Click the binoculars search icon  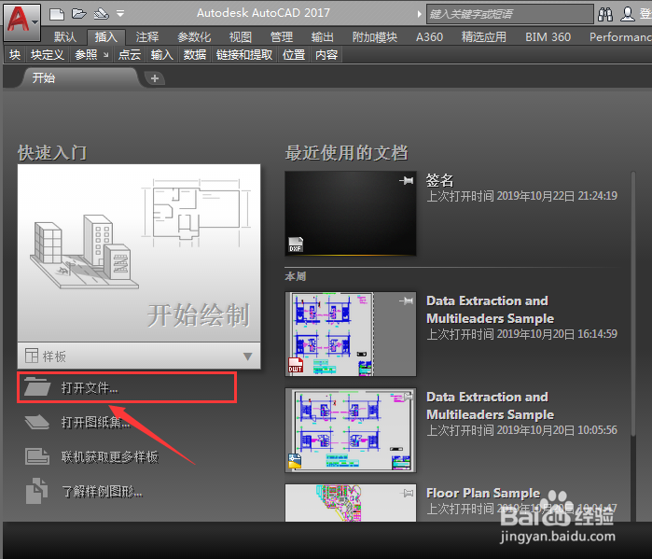coord(605,14)
